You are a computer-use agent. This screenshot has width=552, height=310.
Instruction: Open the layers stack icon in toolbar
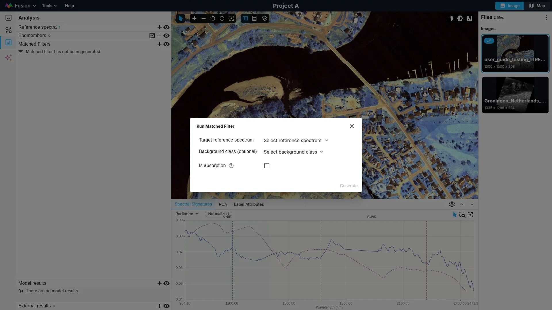(x=265, y=19)
